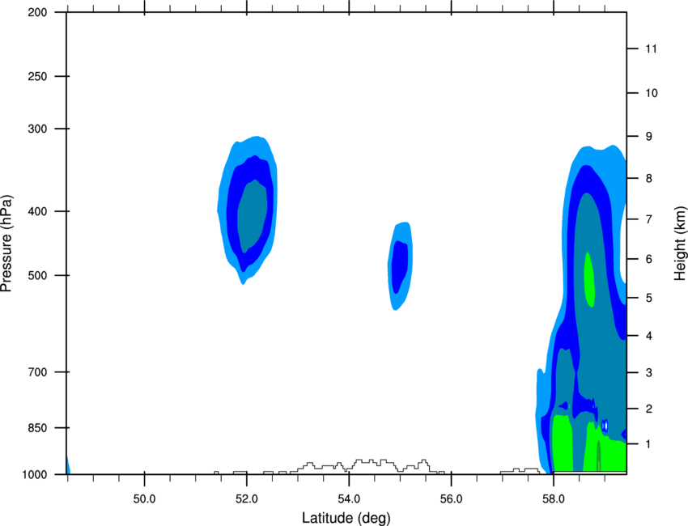This screenshot has width=688, height=526.
Task: Click the "Latitude (deg)" axis title
Action: [346, 518]
